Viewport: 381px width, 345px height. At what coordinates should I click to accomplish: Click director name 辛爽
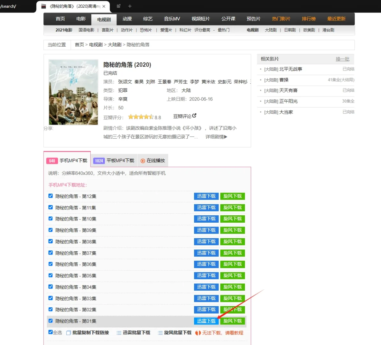123,99
